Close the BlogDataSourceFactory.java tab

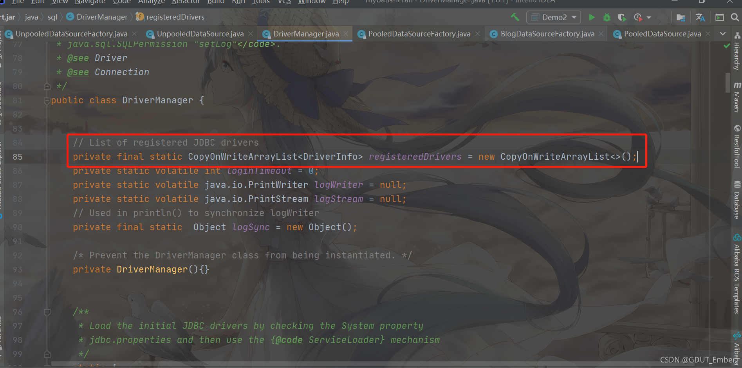click(601, 34)
